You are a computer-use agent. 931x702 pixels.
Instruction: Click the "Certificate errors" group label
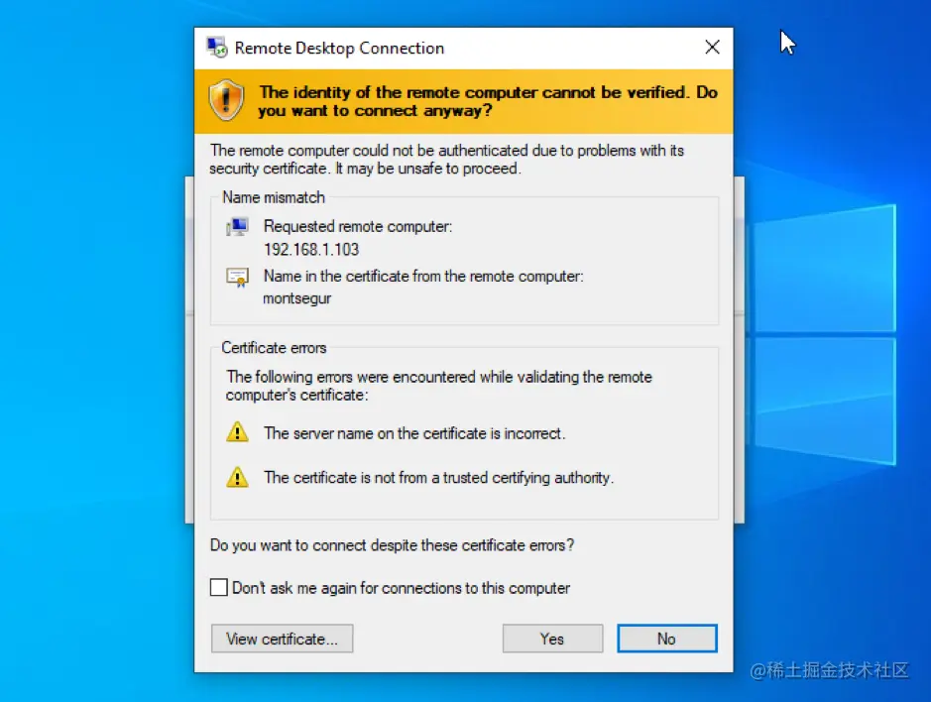pos(274,347)
